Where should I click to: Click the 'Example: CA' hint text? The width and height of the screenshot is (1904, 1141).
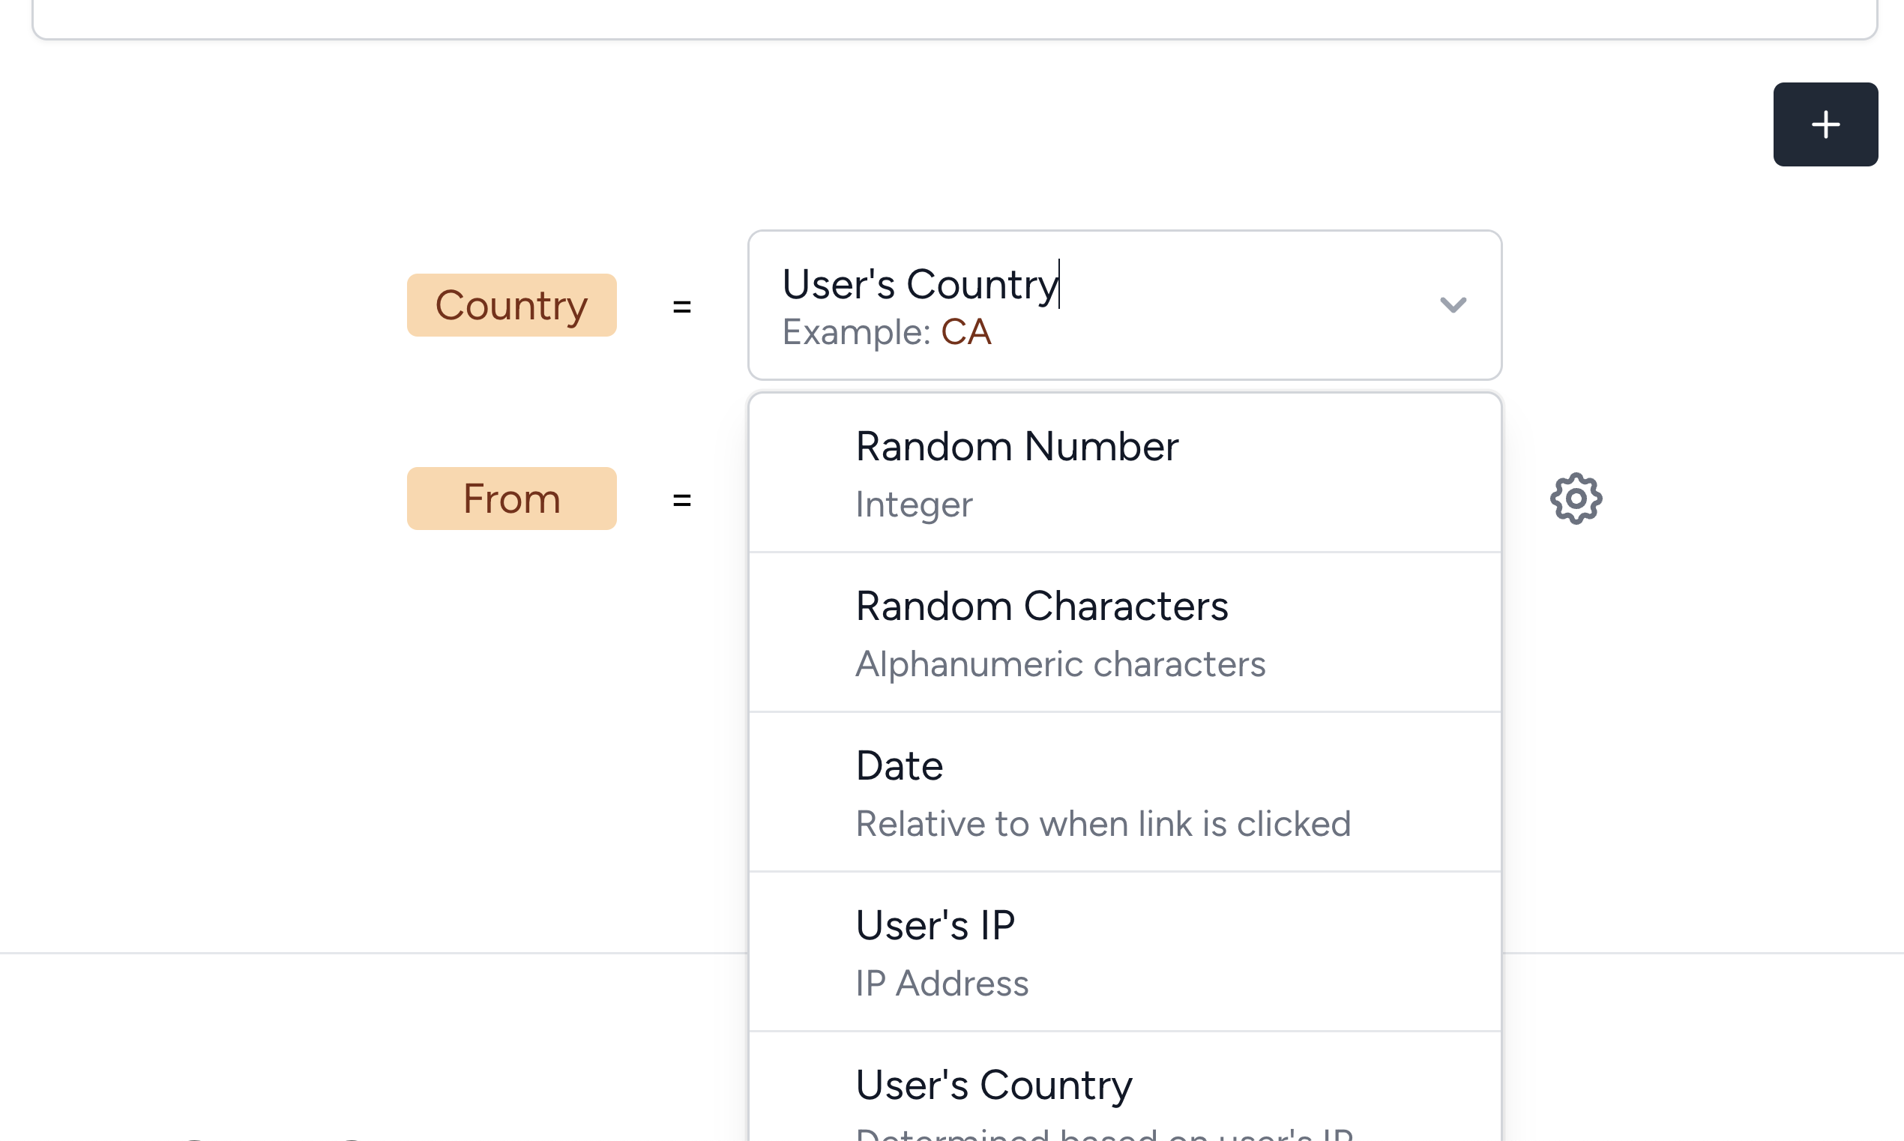pyautogui.click(x=886, y=332)
